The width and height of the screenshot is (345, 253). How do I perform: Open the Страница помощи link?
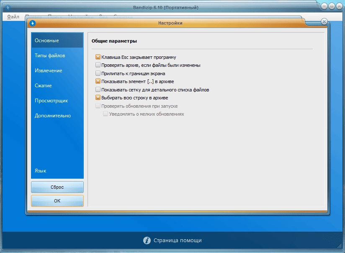click(x=178, y=240)
